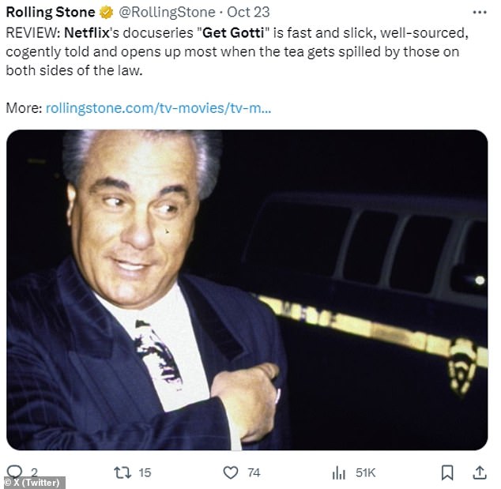The height and width of the screenshot is (489, 501).
Task: Enlarge the attached photo of the man
Action: [x=247, y=290]
